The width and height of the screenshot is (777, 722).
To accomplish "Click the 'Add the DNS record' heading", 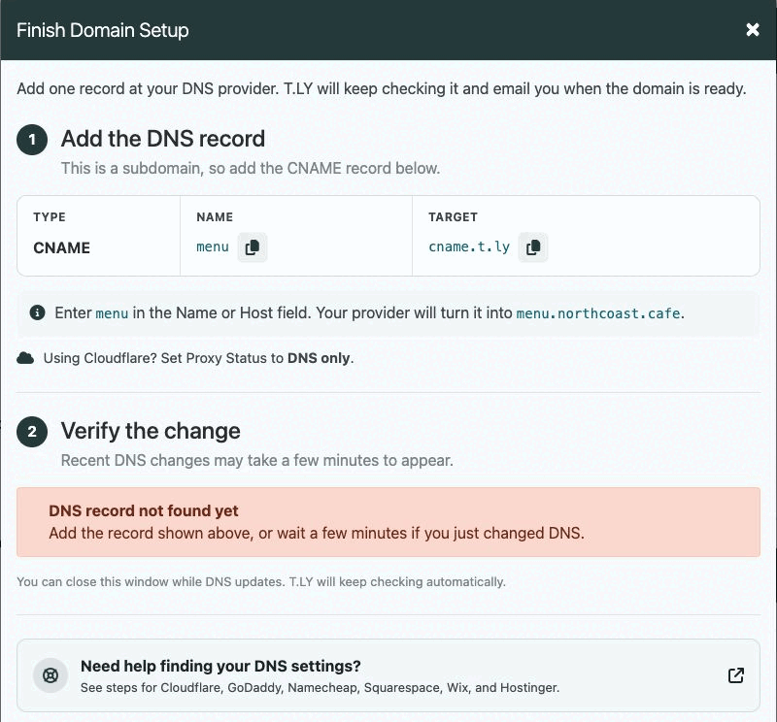I will [x=163, y=139].
